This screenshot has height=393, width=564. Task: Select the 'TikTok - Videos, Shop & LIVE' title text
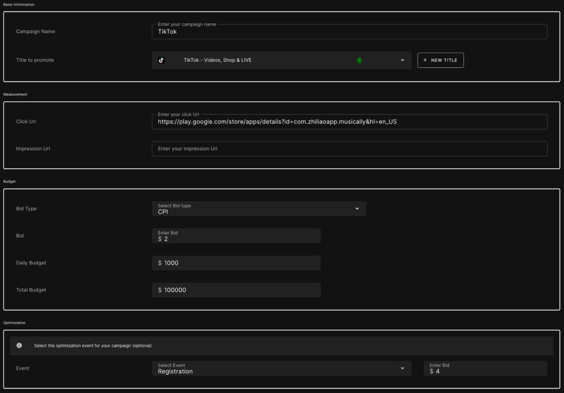(218, 60)
